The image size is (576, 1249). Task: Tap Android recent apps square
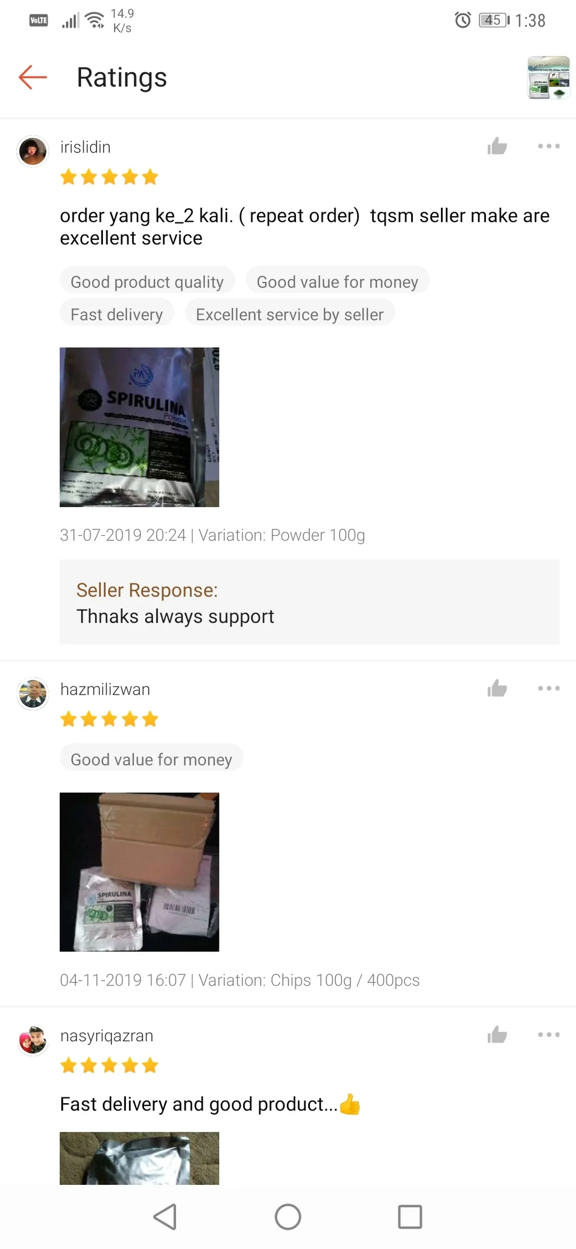coord(410,1217)
